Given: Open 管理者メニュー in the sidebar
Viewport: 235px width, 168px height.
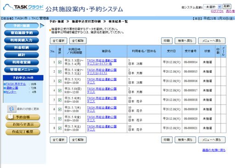Looking at the screenshot, I should pos(22,69).
